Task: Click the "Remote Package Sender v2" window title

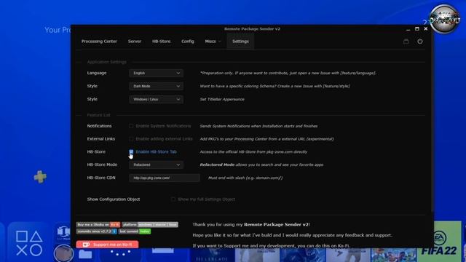Action: [x=252, y=29]
